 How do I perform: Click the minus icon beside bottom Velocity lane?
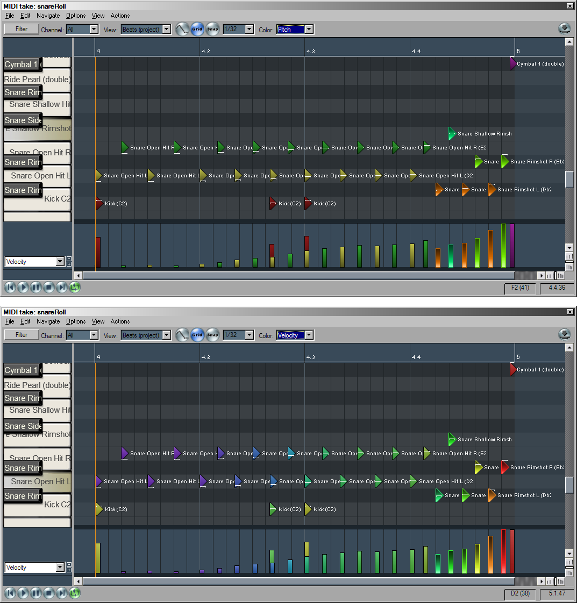point(69,565)
